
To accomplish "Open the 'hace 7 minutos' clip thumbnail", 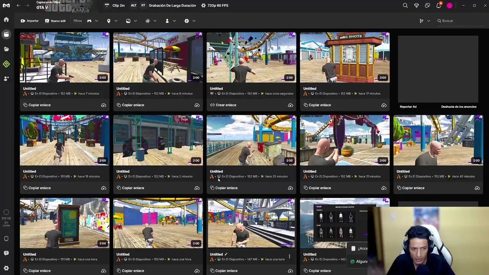I will (x=65, y=57).
